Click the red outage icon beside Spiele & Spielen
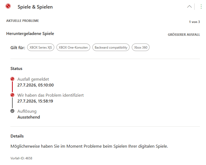The width and height of the screenshot is (206, 165). pos(8,6)
